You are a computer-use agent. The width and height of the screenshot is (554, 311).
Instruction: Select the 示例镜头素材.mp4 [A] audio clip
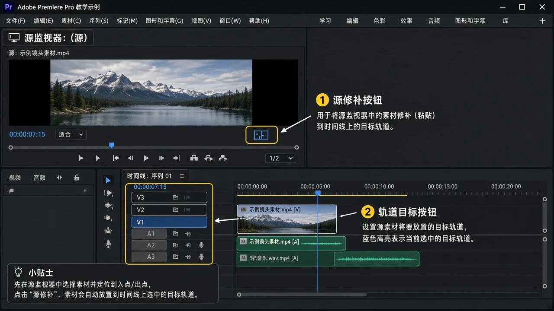point(291,243)
